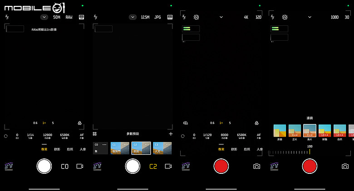Image resolution: width=354 pixels, height=191 pixels.
Task: Expand the chevron menu beside 12.5M
Action: click(133, 17)
